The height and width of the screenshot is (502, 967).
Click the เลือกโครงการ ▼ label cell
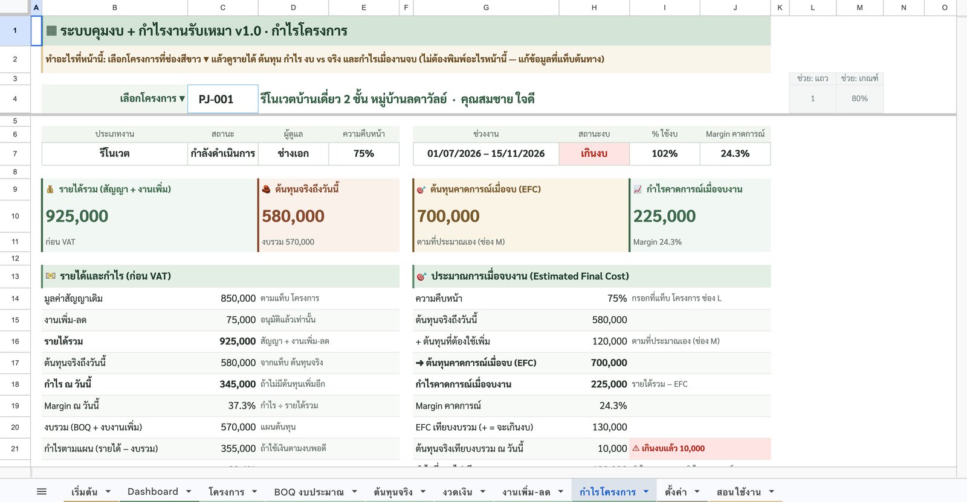(x=115, y=98)
